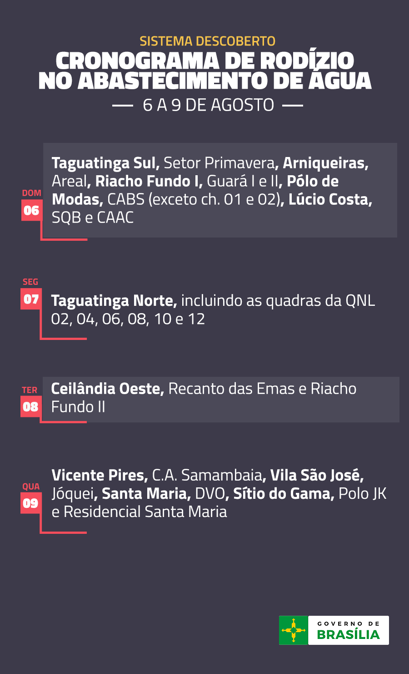Click the Taguatinga Norte text

pos(114,301)
